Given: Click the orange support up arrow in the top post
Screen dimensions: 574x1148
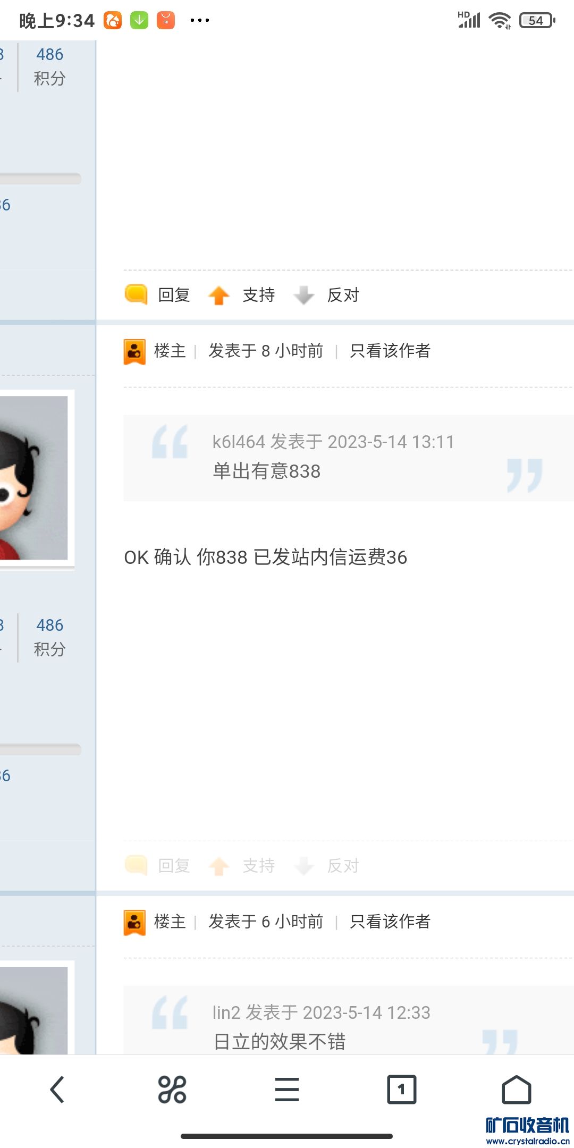Looking at the screenshot, I should [219, 295].
